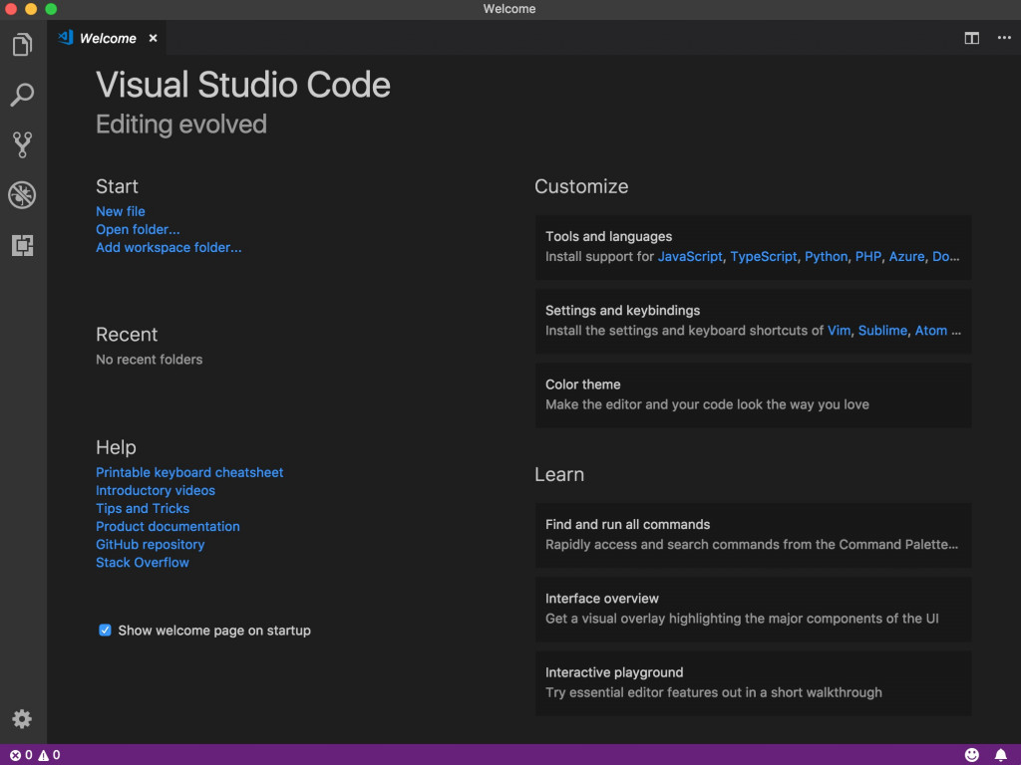Viewport: 1021px width, 765px height.
Task: Open the Debug view
Action: point(22,194)
